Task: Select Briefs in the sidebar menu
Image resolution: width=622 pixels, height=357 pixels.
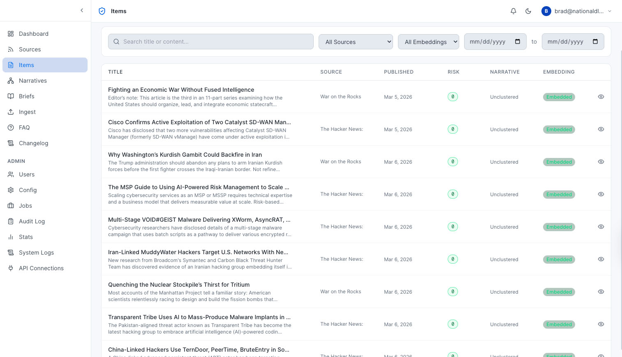Action: (26, 96)
